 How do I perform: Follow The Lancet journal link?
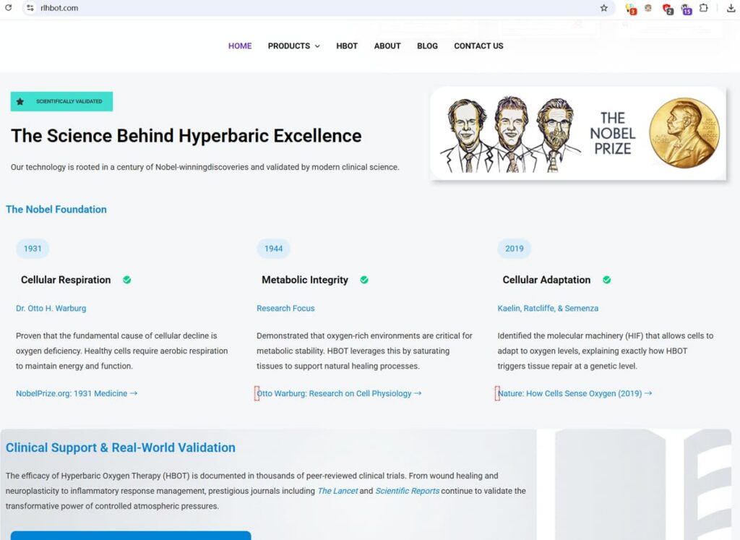click(337, 491)
